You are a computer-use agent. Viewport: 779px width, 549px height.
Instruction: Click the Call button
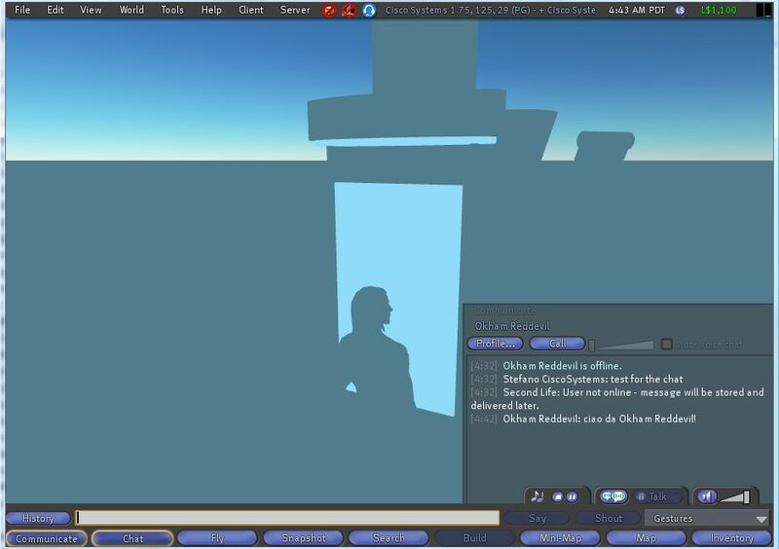[x=557, y=344]
